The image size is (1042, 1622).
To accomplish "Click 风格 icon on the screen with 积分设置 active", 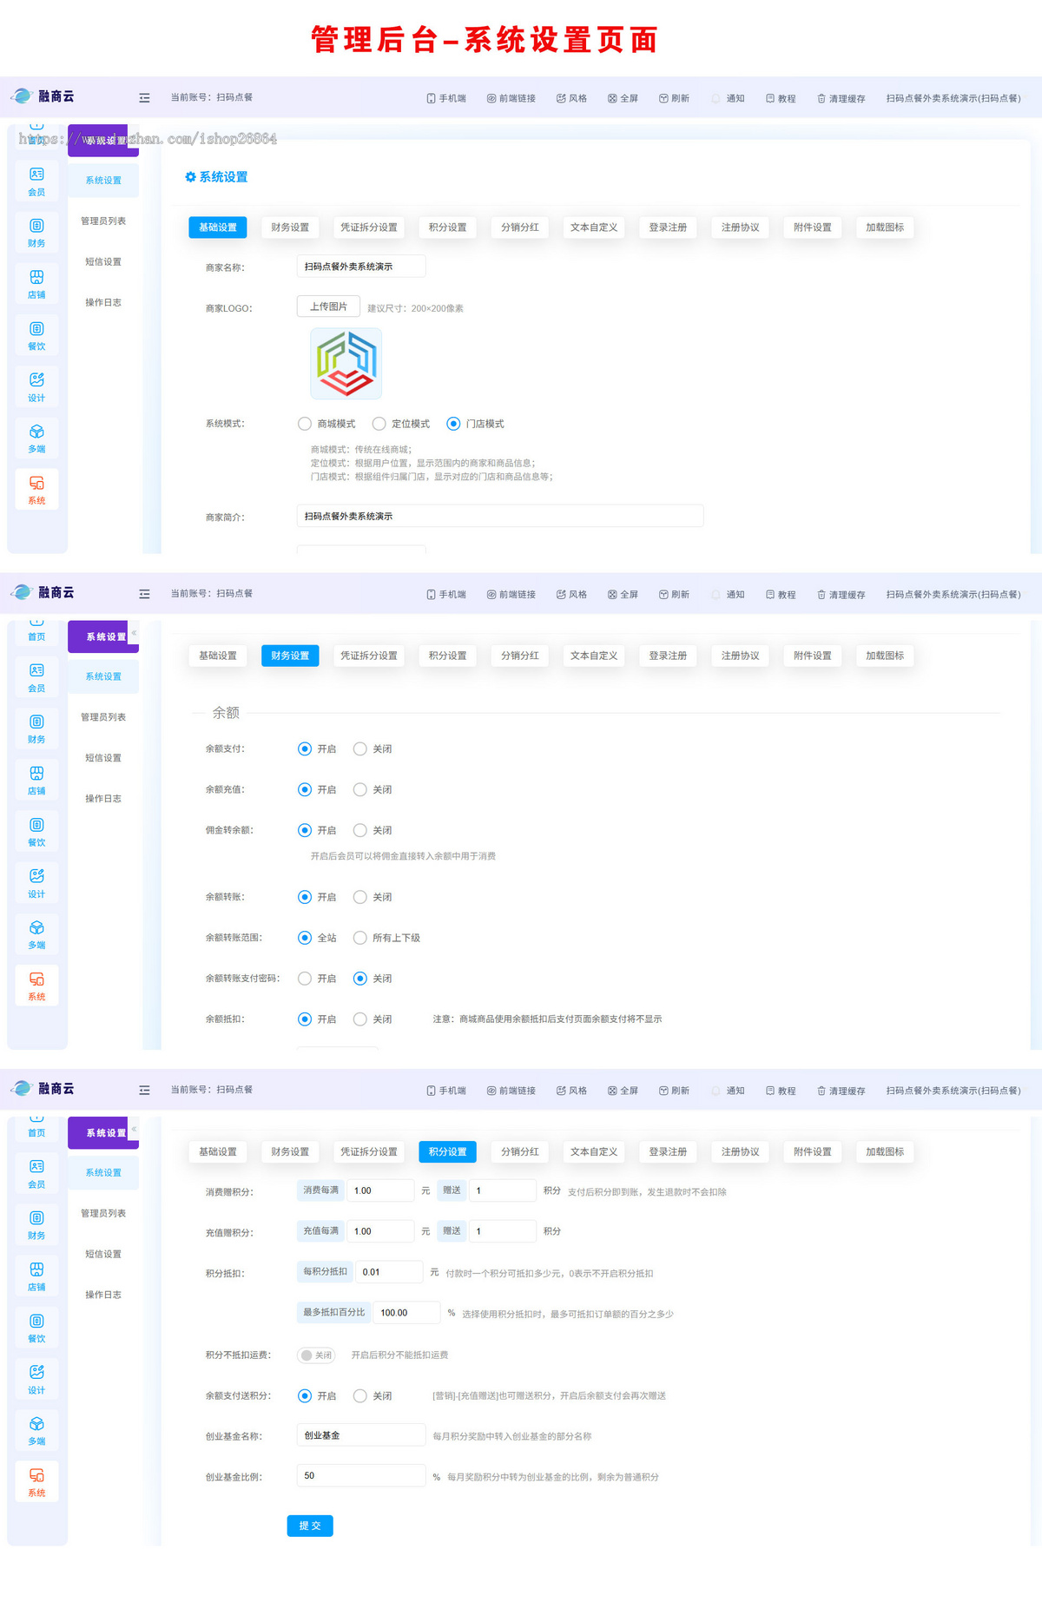I will pos(561,1091).
